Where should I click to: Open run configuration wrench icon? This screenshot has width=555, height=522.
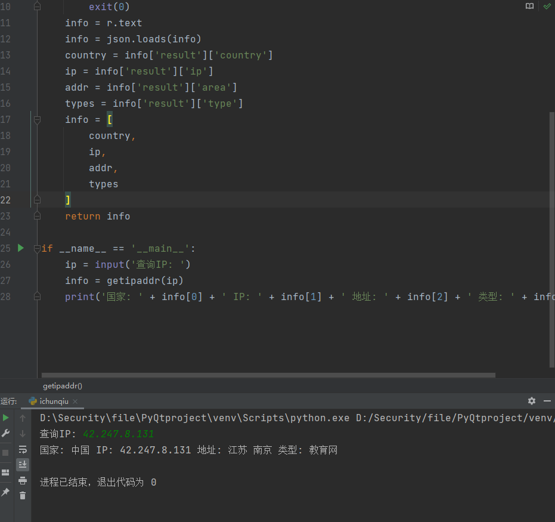click(x=6, y=433)
